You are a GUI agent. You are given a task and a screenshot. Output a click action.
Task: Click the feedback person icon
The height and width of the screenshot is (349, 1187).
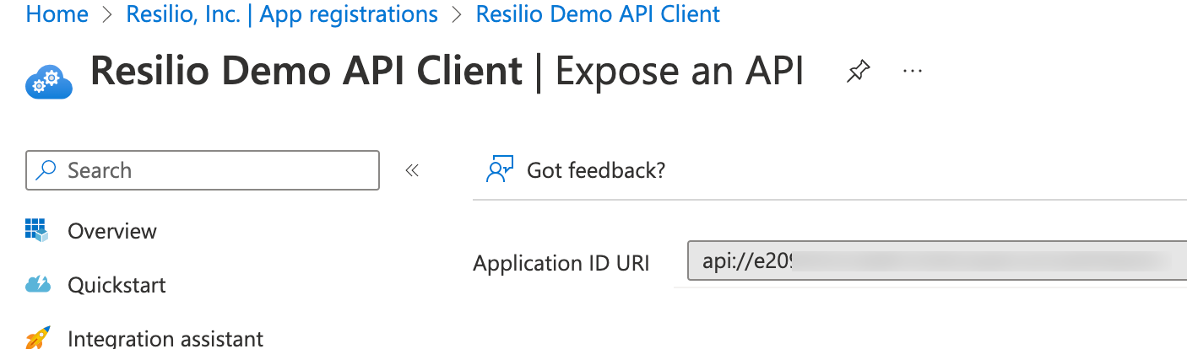point(500,170)
